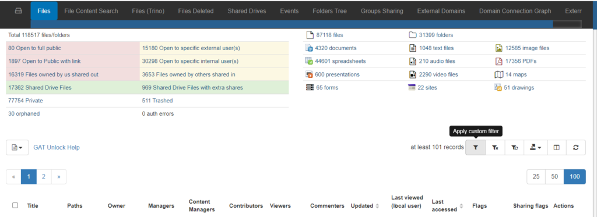597x217 pixels.
Task: Tick the select-all checkbox in table header
Action: coord(15,205)
